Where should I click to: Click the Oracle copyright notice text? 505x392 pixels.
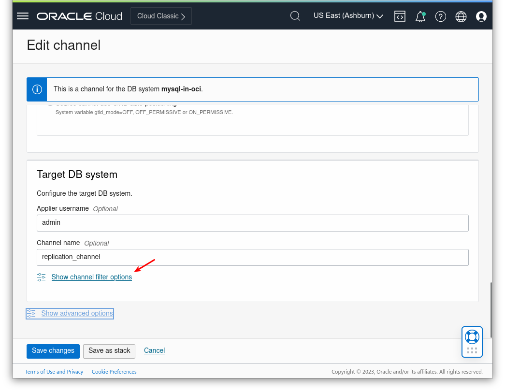tap(407, 372)
